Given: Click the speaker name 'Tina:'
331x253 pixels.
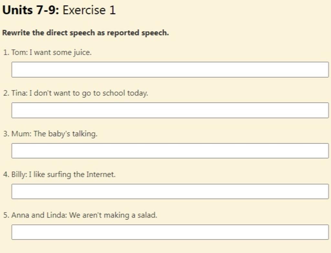Looking at the screenshot, I should pyautogui.click(x=19, y=93).
